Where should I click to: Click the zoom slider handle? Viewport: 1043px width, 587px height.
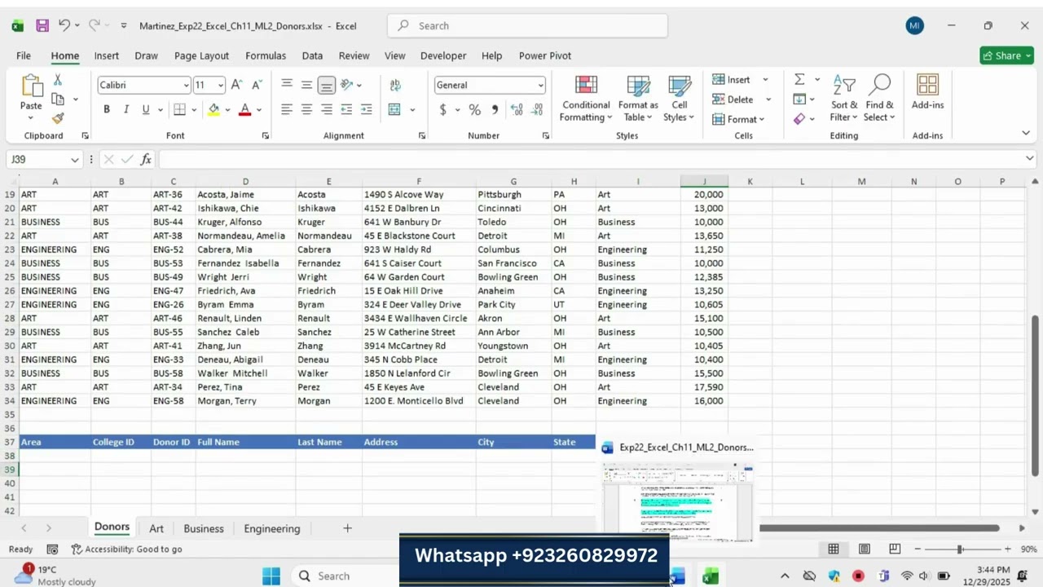pos(960,549)
